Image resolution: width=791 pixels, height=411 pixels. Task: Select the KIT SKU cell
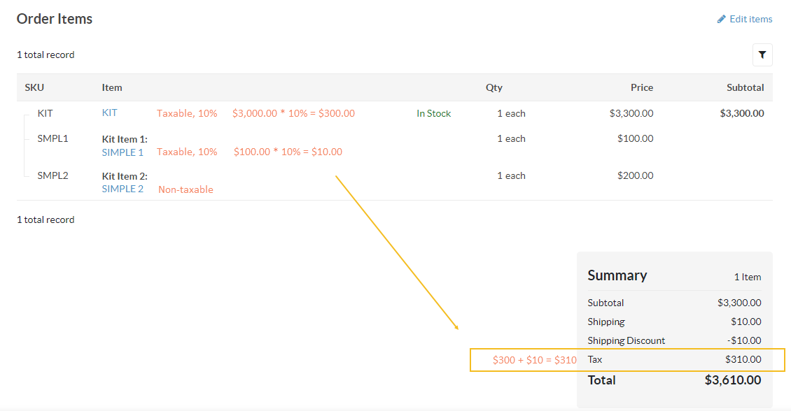[x=45, y=113]
